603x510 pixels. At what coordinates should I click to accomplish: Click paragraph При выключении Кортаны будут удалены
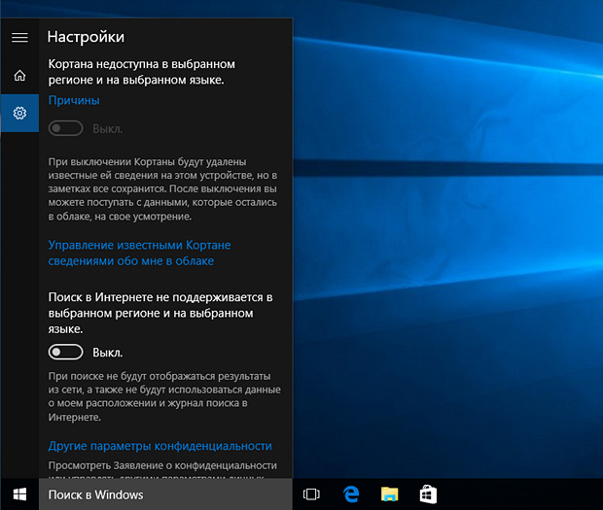tap(162, 189)
